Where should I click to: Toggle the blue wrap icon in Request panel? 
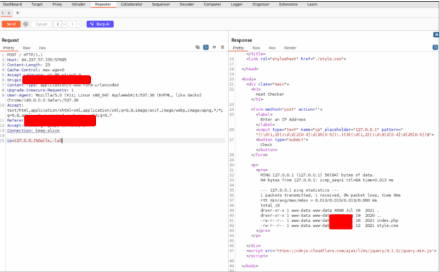coord(206,48)
